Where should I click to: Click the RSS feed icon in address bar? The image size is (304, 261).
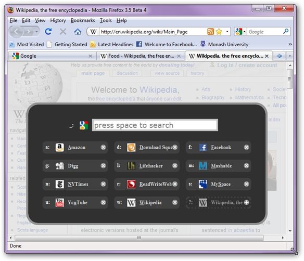tap(210, 31)
